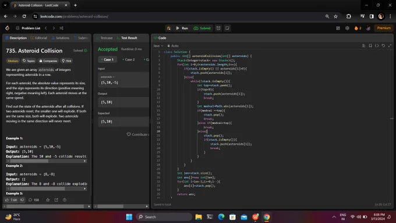Like the problem with thumbs up

pyautogui.click(x=12, y=200)
